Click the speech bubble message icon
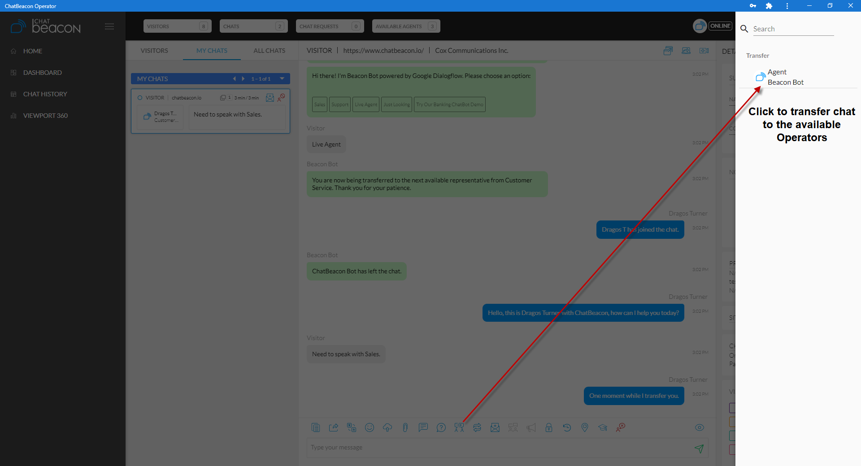Screen dimensions: 861x466 tap(423, 427)
